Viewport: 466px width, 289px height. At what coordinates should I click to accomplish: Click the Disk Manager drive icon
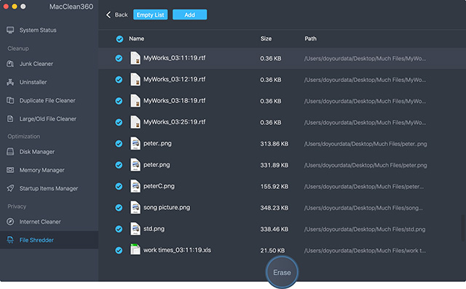coord(10,152)
